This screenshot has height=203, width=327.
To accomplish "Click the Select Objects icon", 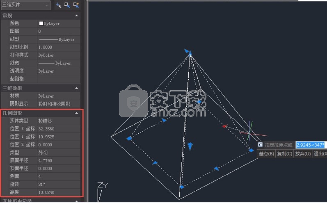I will click(x=67, y=5).
